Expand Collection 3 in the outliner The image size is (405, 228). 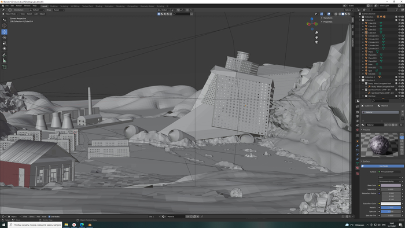(x=360, y=77)
